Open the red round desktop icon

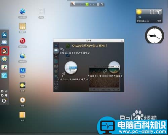(23, 41)
